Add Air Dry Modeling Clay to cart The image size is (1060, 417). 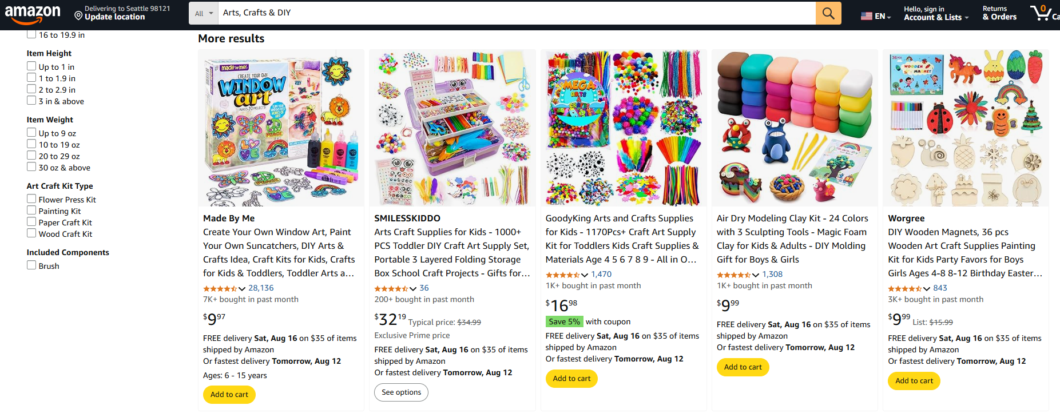pyautogui.click(x=743, y=367)
